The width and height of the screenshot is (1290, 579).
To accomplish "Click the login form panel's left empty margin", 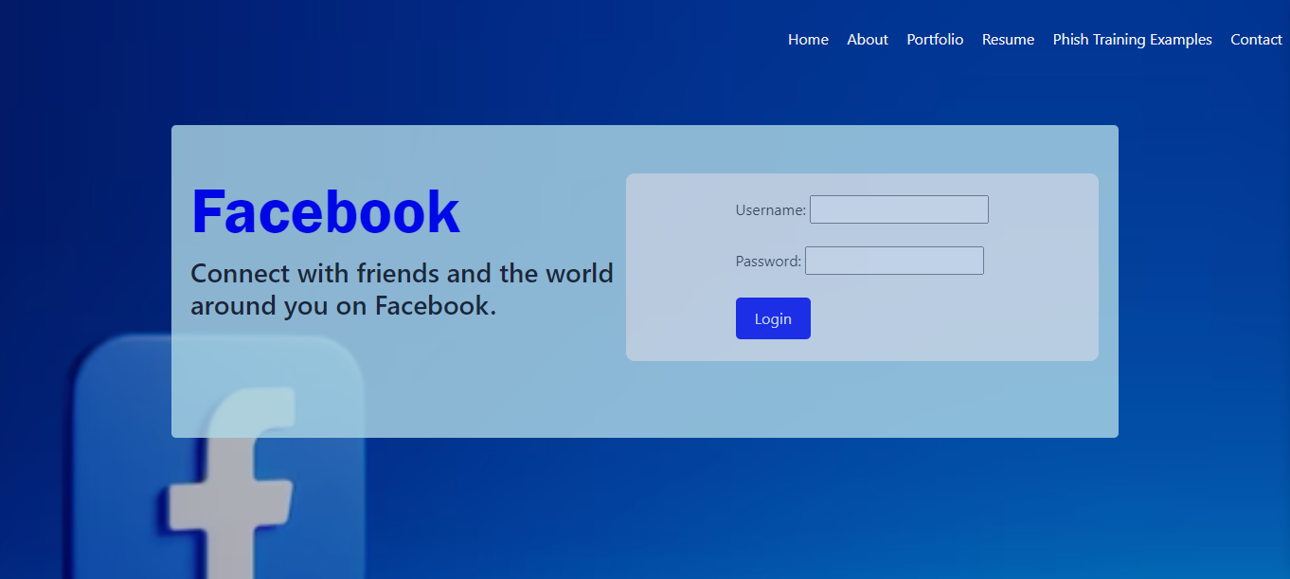I will (x=677, y=267).
